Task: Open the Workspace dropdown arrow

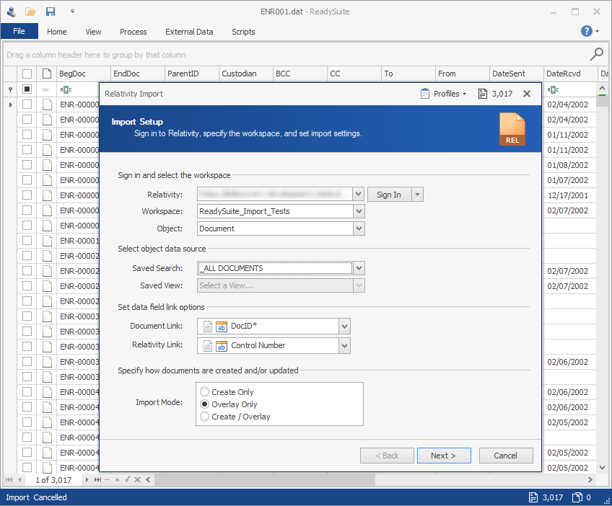Action: pyautogui.click(x=359, y=211)
